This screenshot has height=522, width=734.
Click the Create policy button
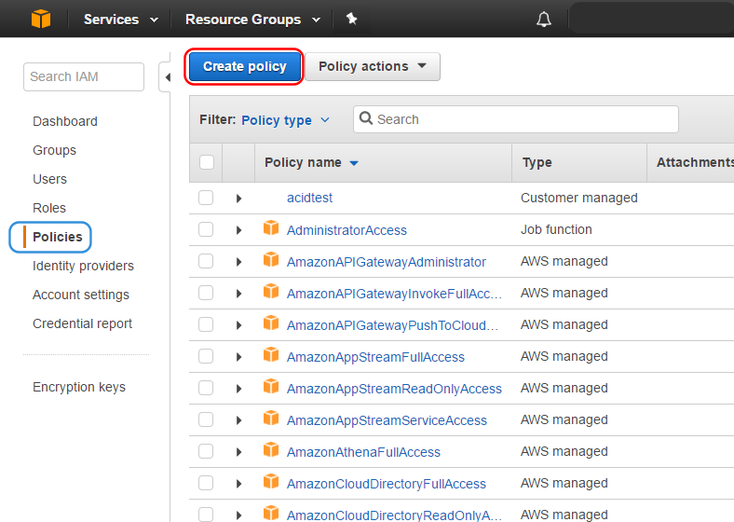(244, 66)
